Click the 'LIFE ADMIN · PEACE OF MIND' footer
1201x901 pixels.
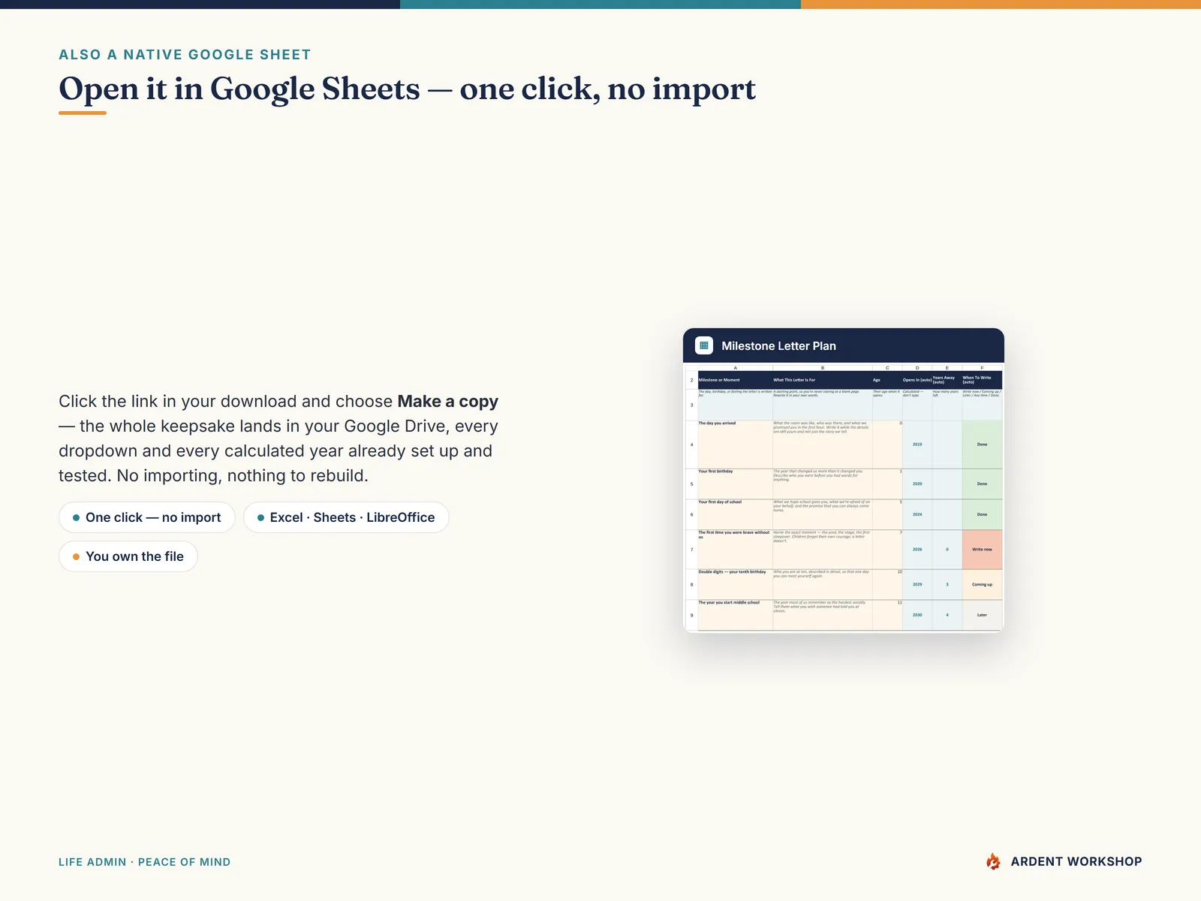pyautogui.click(x=144, y=862)
